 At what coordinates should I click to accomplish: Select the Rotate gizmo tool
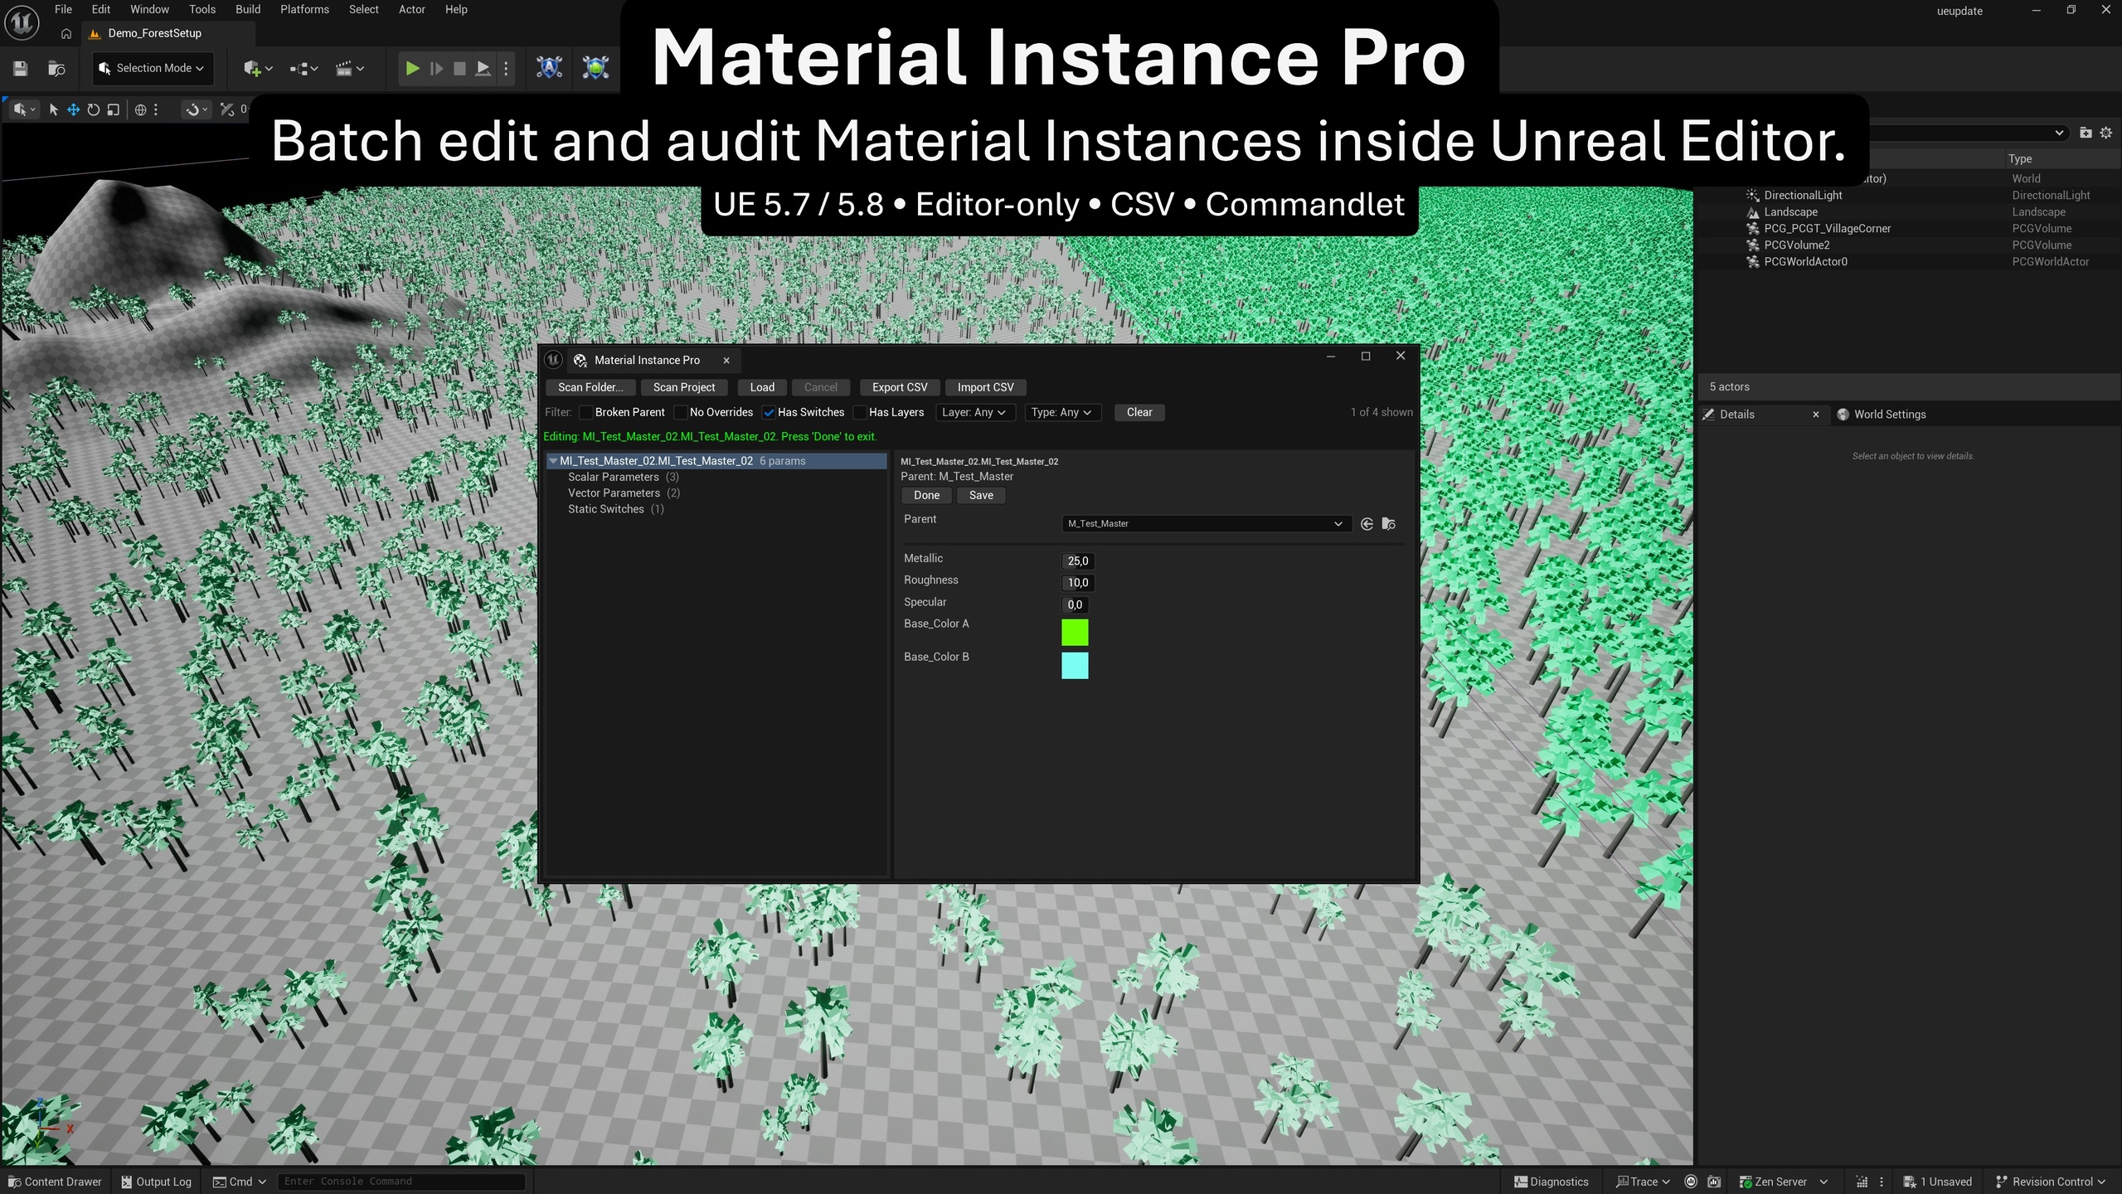tap(93, 109)
